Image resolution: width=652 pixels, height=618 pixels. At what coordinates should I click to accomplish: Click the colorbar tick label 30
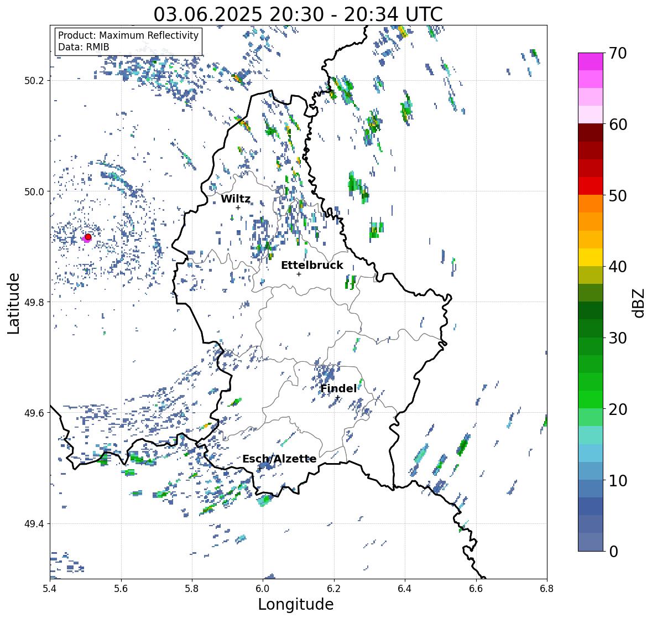618,338
